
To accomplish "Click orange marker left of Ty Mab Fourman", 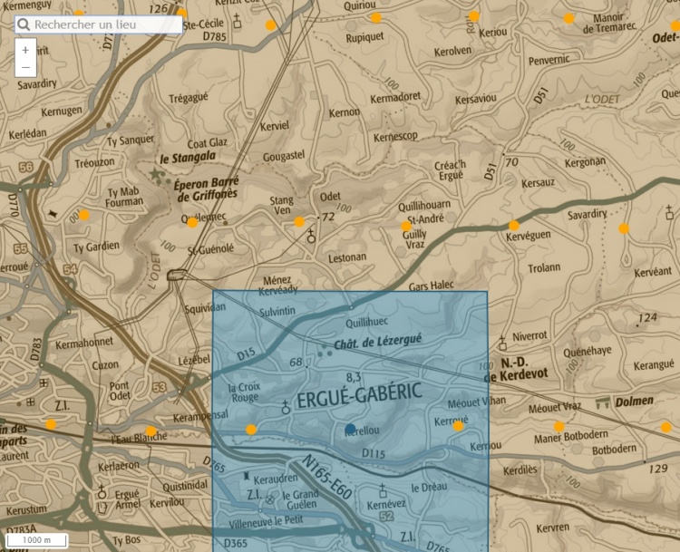I will [84, 216].
